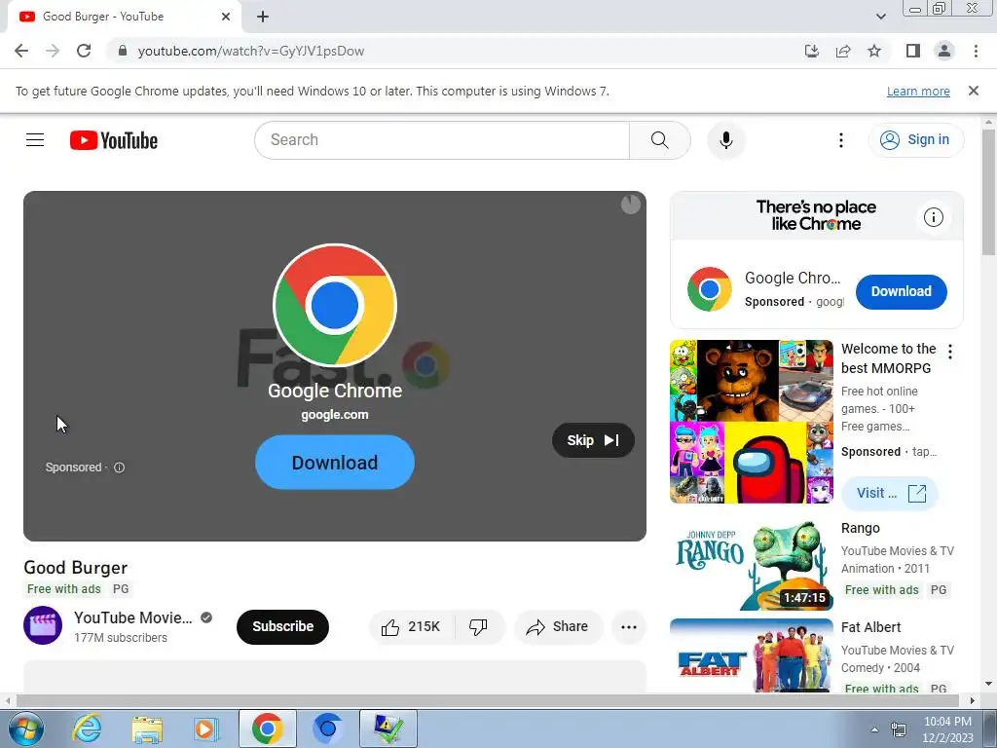997x748 pixels.
Task: Download Chrome from the video ad overlay
Action: [x=335, y=463]
